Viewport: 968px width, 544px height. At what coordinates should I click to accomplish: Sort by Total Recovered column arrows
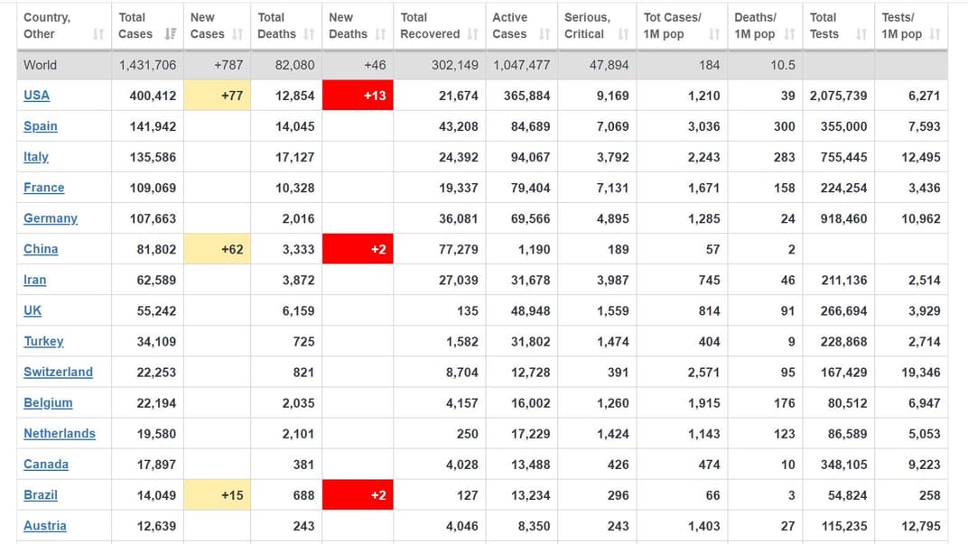(473, 34)
